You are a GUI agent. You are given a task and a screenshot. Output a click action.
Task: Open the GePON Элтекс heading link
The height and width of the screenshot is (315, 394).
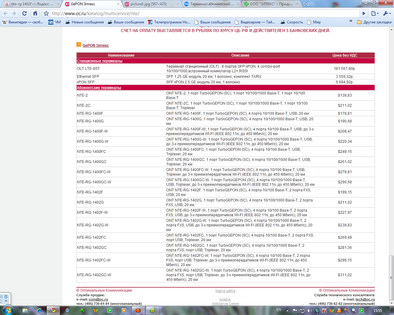click(x=96, y=46)
